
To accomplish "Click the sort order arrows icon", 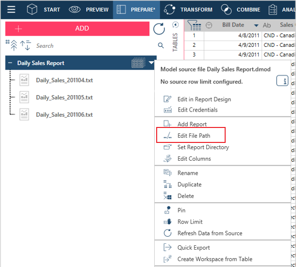I will point(26,45).
